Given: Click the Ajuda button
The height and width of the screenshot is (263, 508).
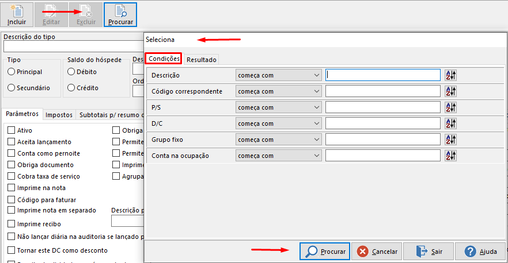Looking at the screenshot, I should coord(480,252).
